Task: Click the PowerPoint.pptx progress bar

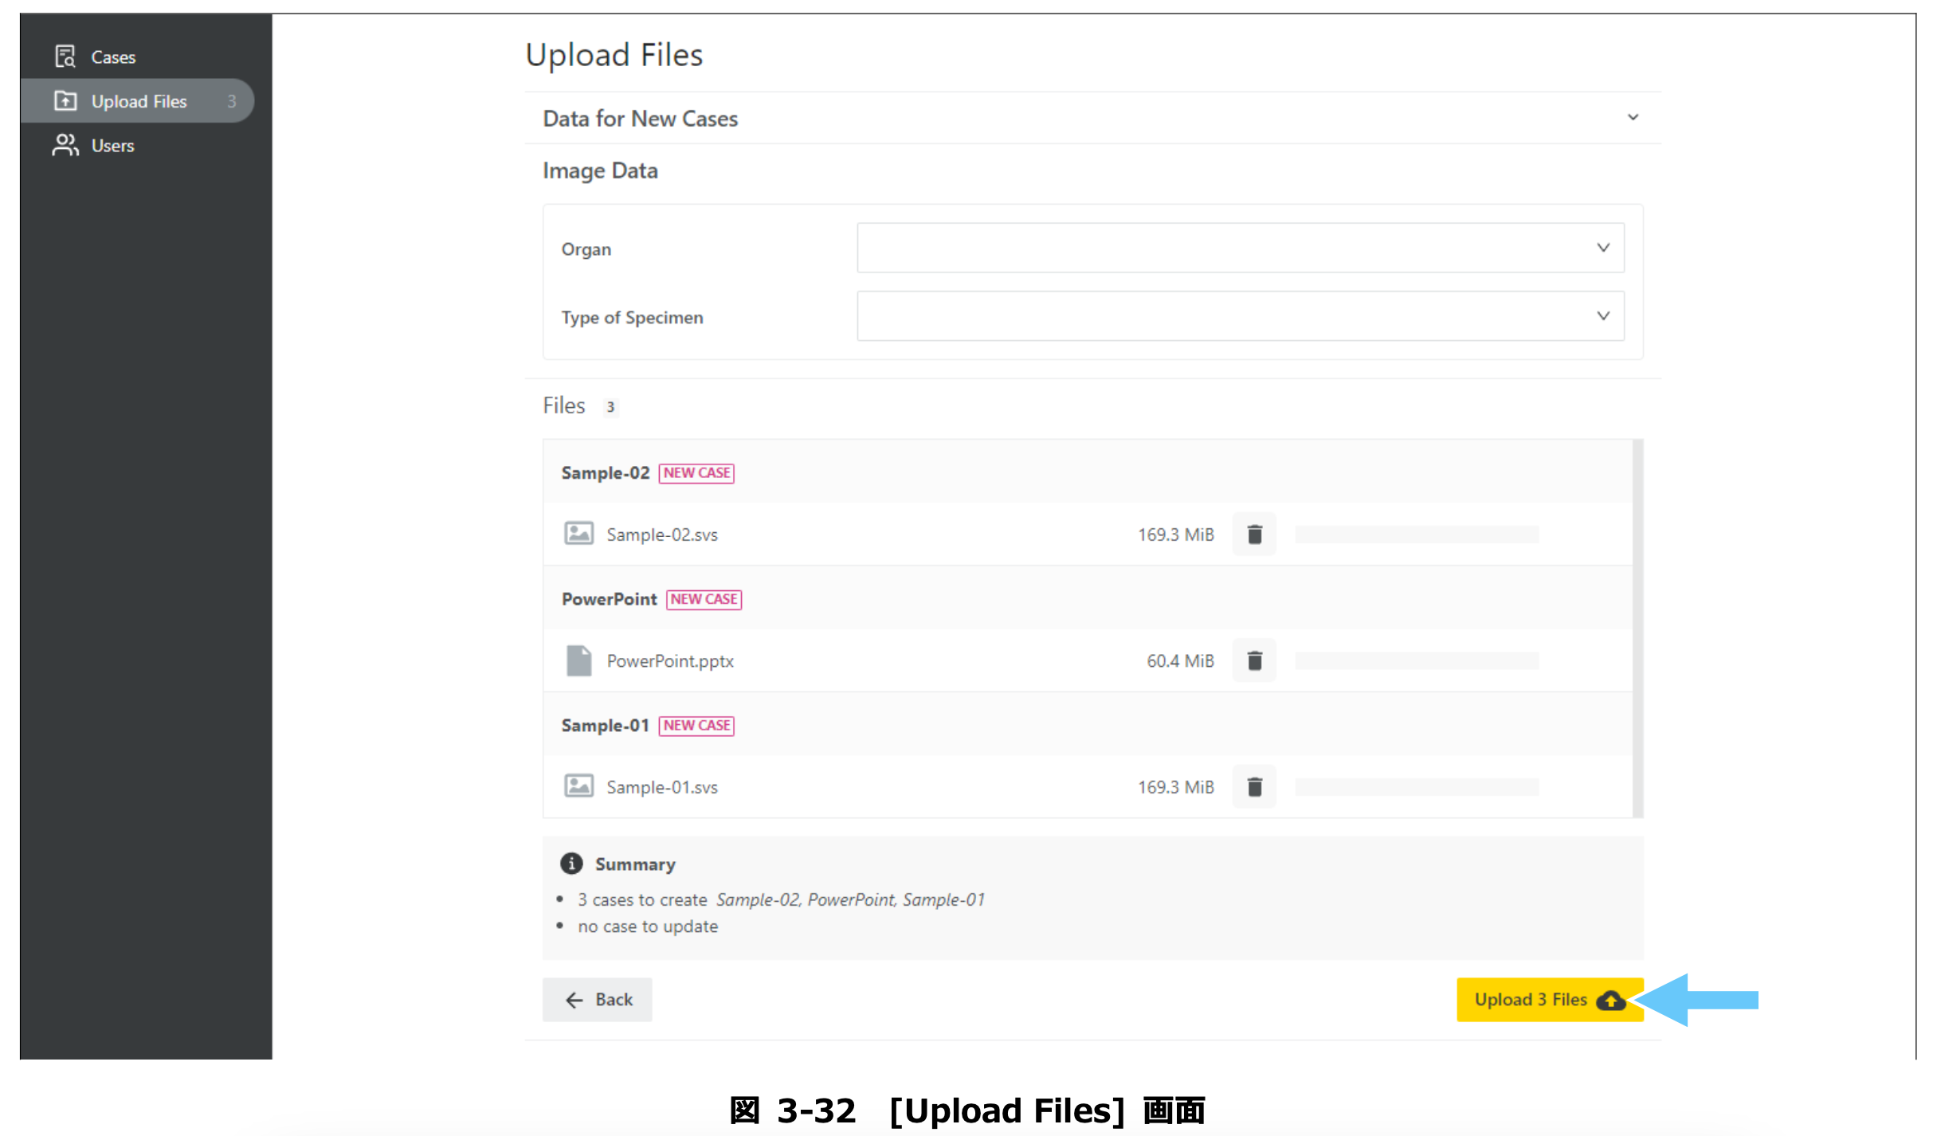Action: (x=1417, y=660)
